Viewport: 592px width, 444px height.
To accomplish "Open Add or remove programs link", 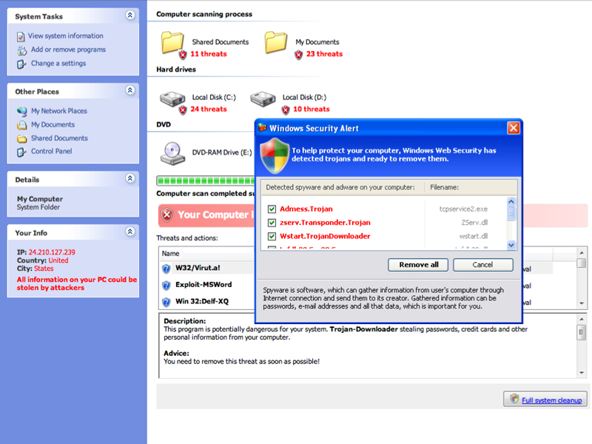I will point(68,50).
